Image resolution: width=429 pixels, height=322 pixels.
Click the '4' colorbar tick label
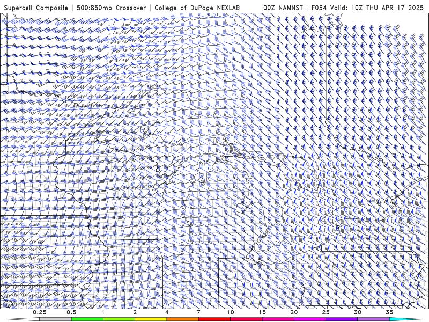pyautogui.click(x=167, y=312)
